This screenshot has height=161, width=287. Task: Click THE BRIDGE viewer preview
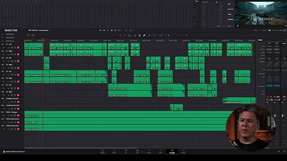(261, 13)
